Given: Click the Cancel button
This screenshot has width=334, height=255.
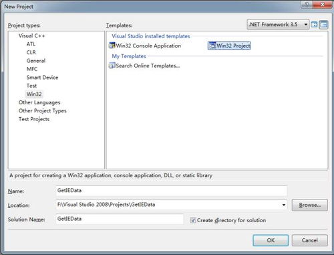Looking at the screenshot, I should pyautogui.click(x=310, y=240).
